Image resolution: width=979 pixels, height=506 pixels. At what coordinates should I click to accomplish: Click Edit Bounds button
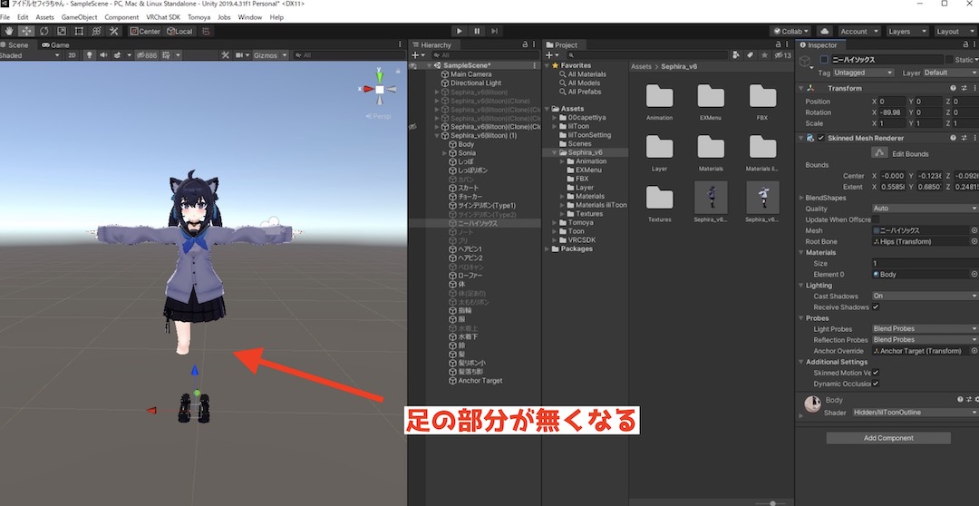[x=879, y=153]
